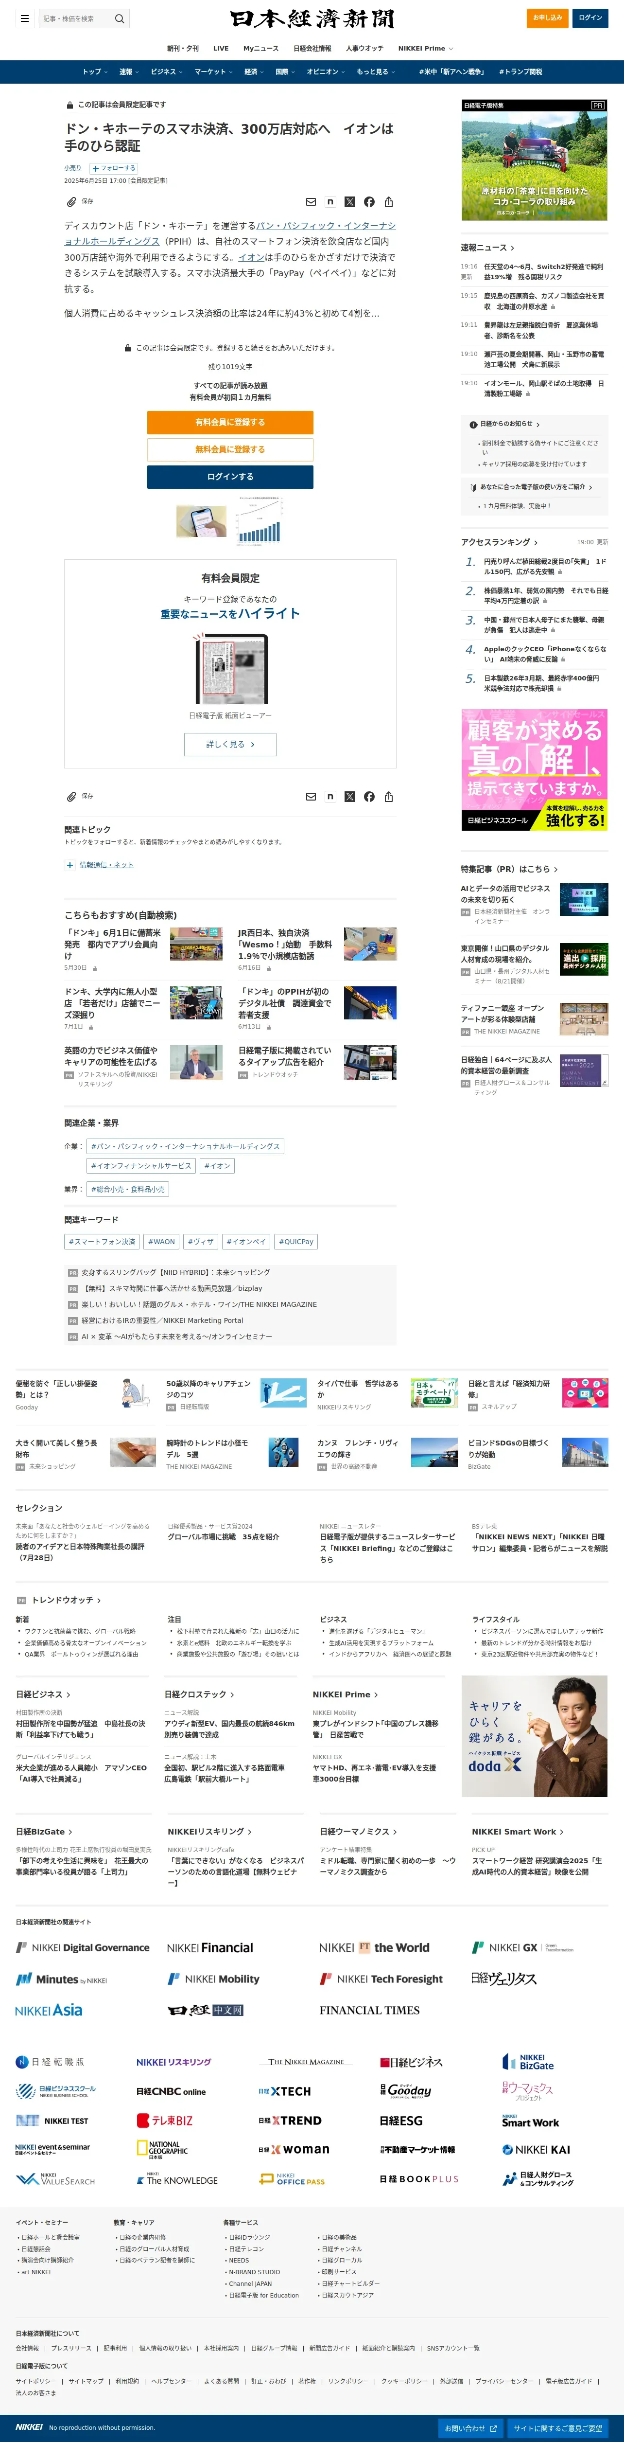This screenshot has width=624, height=2442.
Task: Expand the トップ dropdown in navigation
Action: (95, 72)
